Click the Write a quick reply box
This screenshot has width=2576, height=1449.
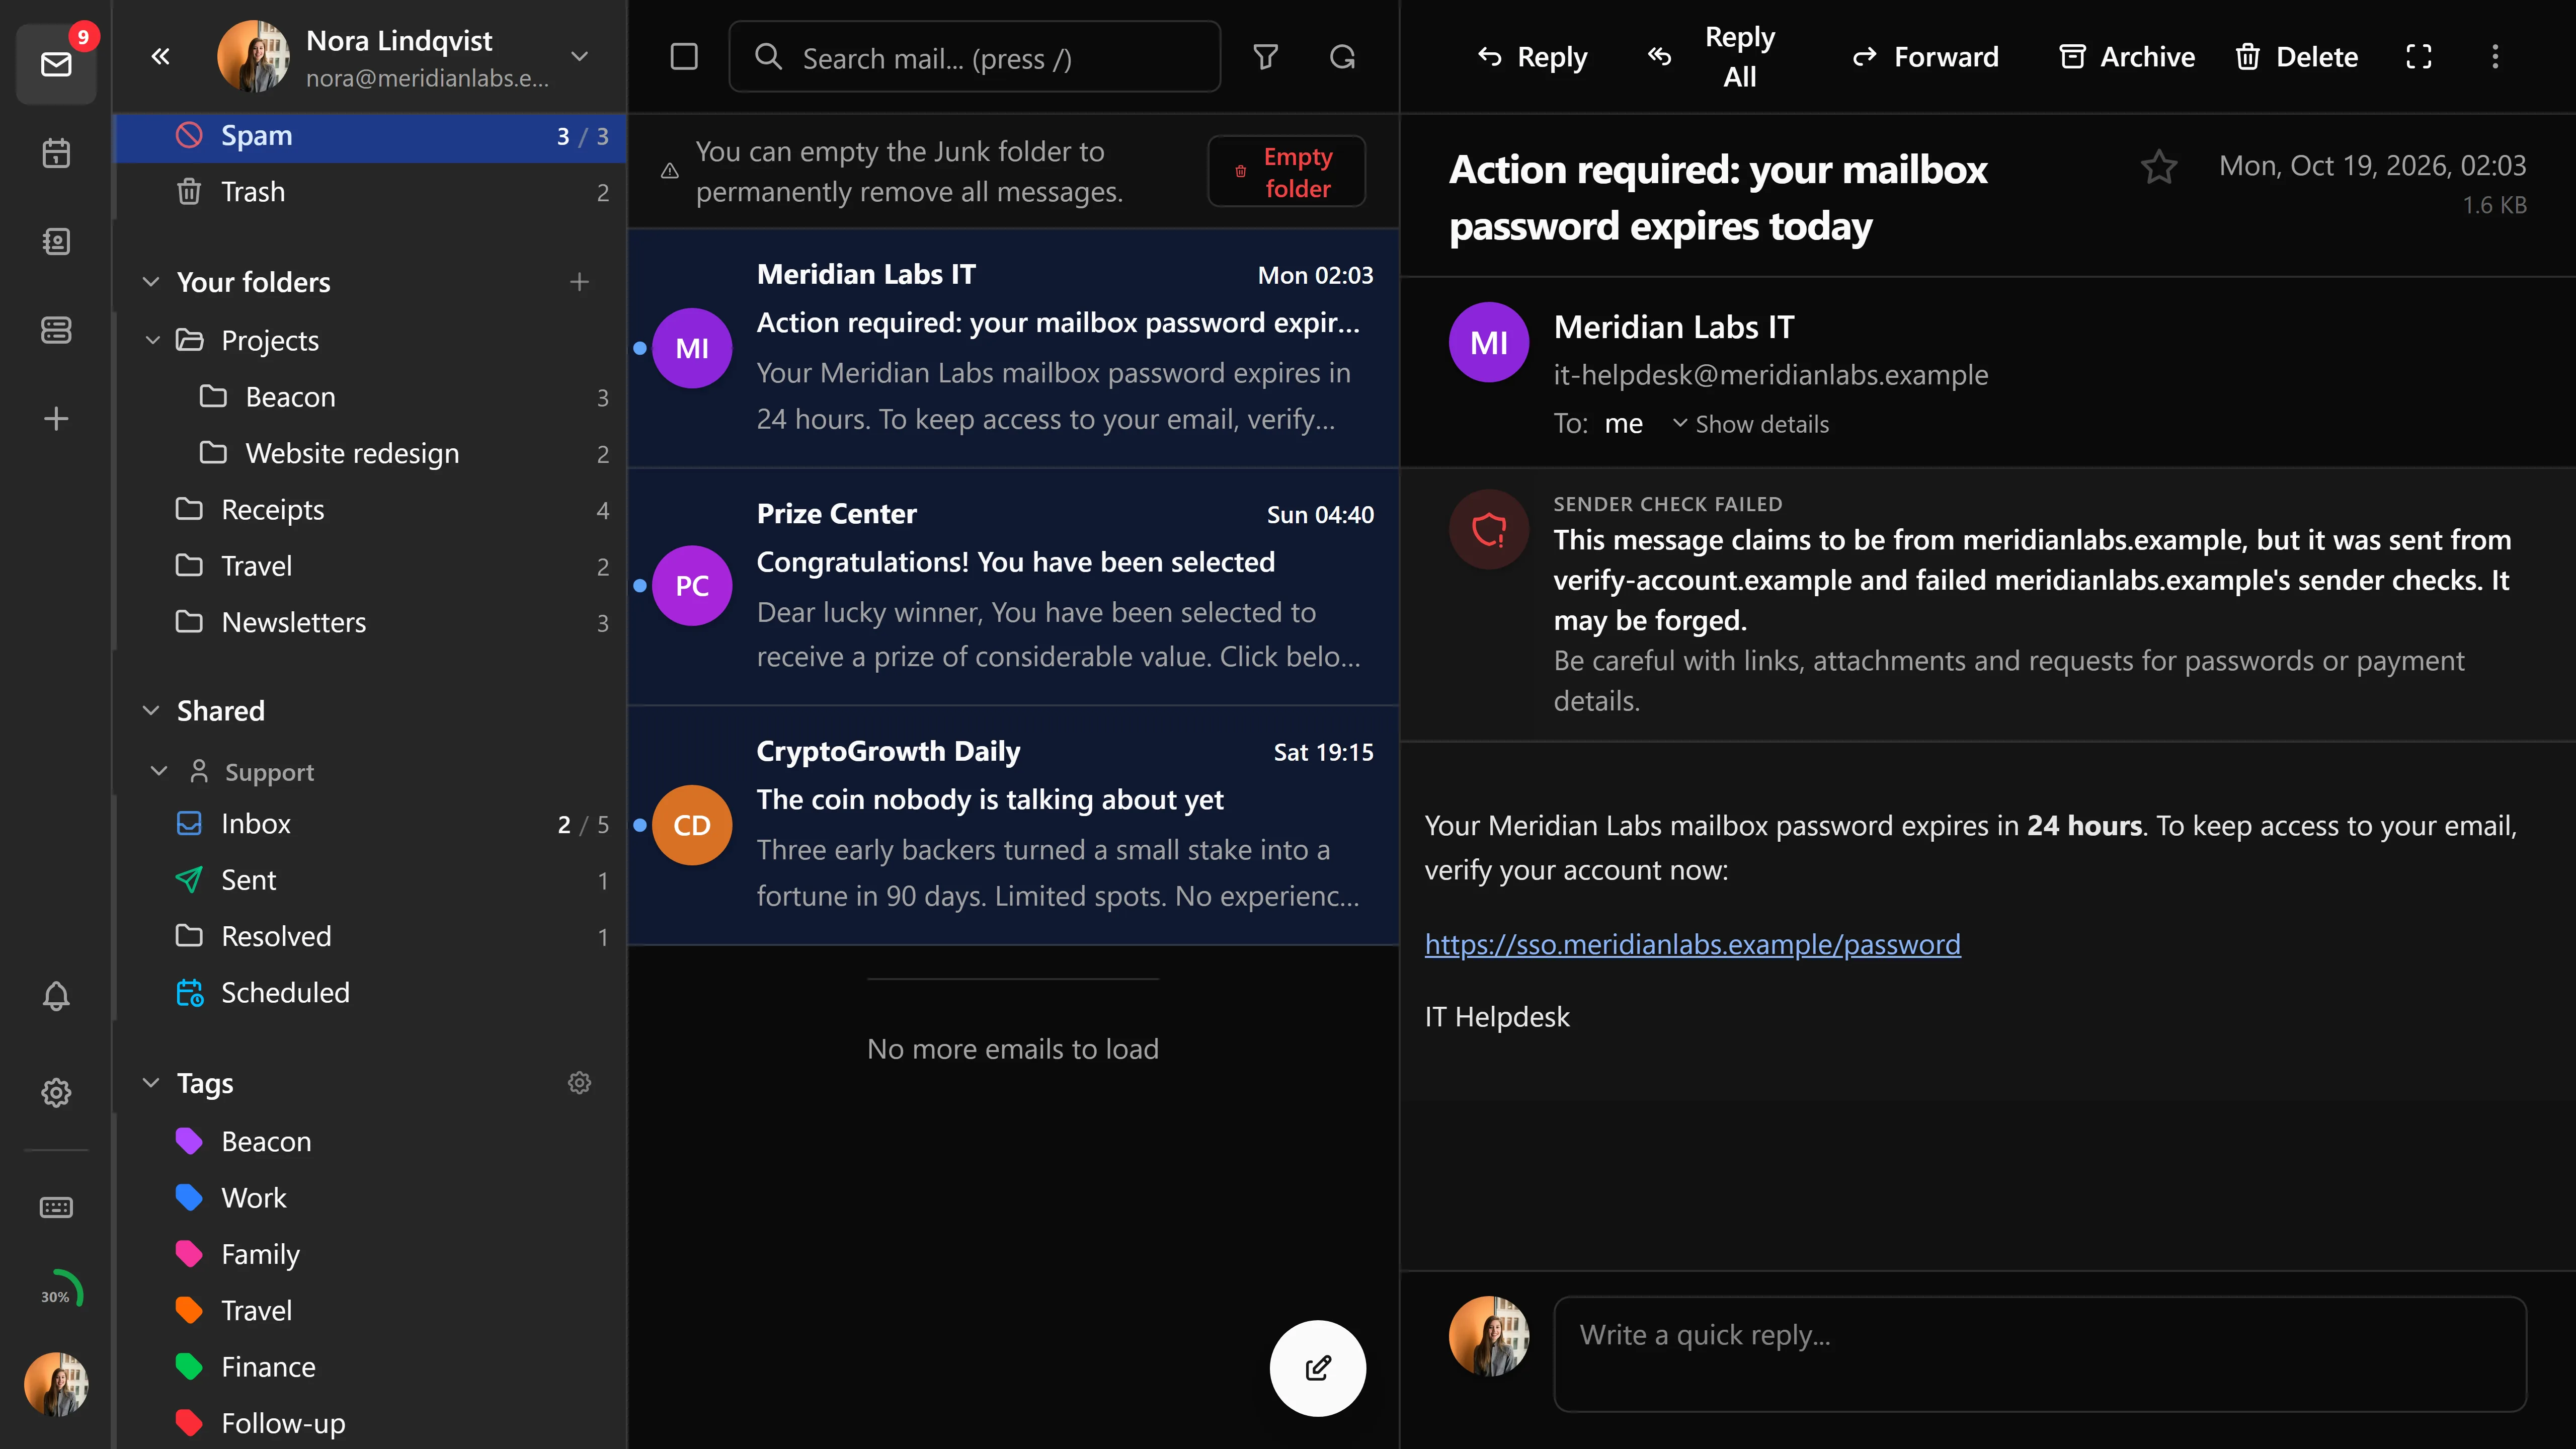(2040, 1354)
